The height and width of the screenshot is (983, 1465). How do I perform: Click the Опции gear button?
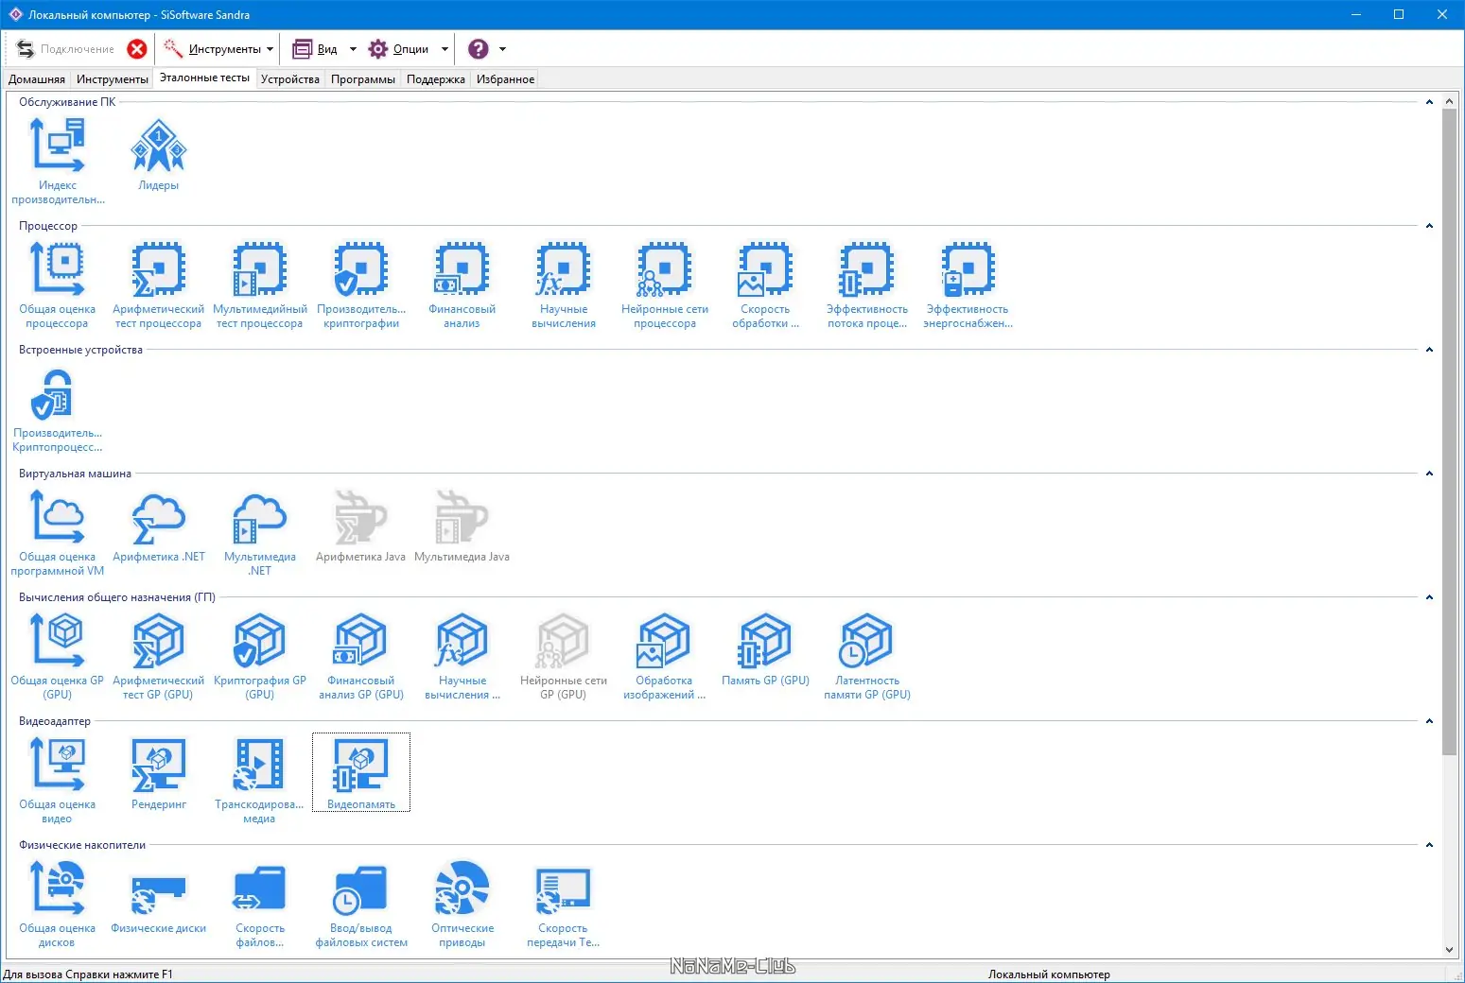pos(398,49)
